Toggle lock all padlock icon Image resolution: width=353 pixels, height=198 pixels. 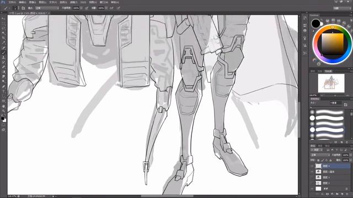[x=330, y=160]
